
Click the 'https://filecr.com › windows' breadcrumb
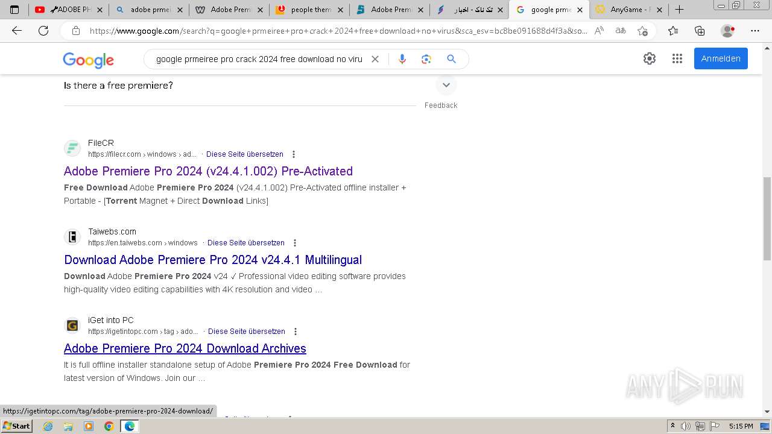142,154
